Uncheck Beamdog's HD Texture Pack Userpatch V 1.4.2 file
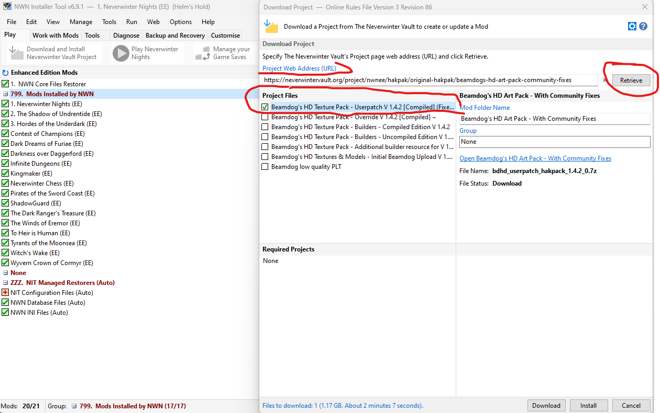Screen dimensions: 660x413 [x=265, y=107]
